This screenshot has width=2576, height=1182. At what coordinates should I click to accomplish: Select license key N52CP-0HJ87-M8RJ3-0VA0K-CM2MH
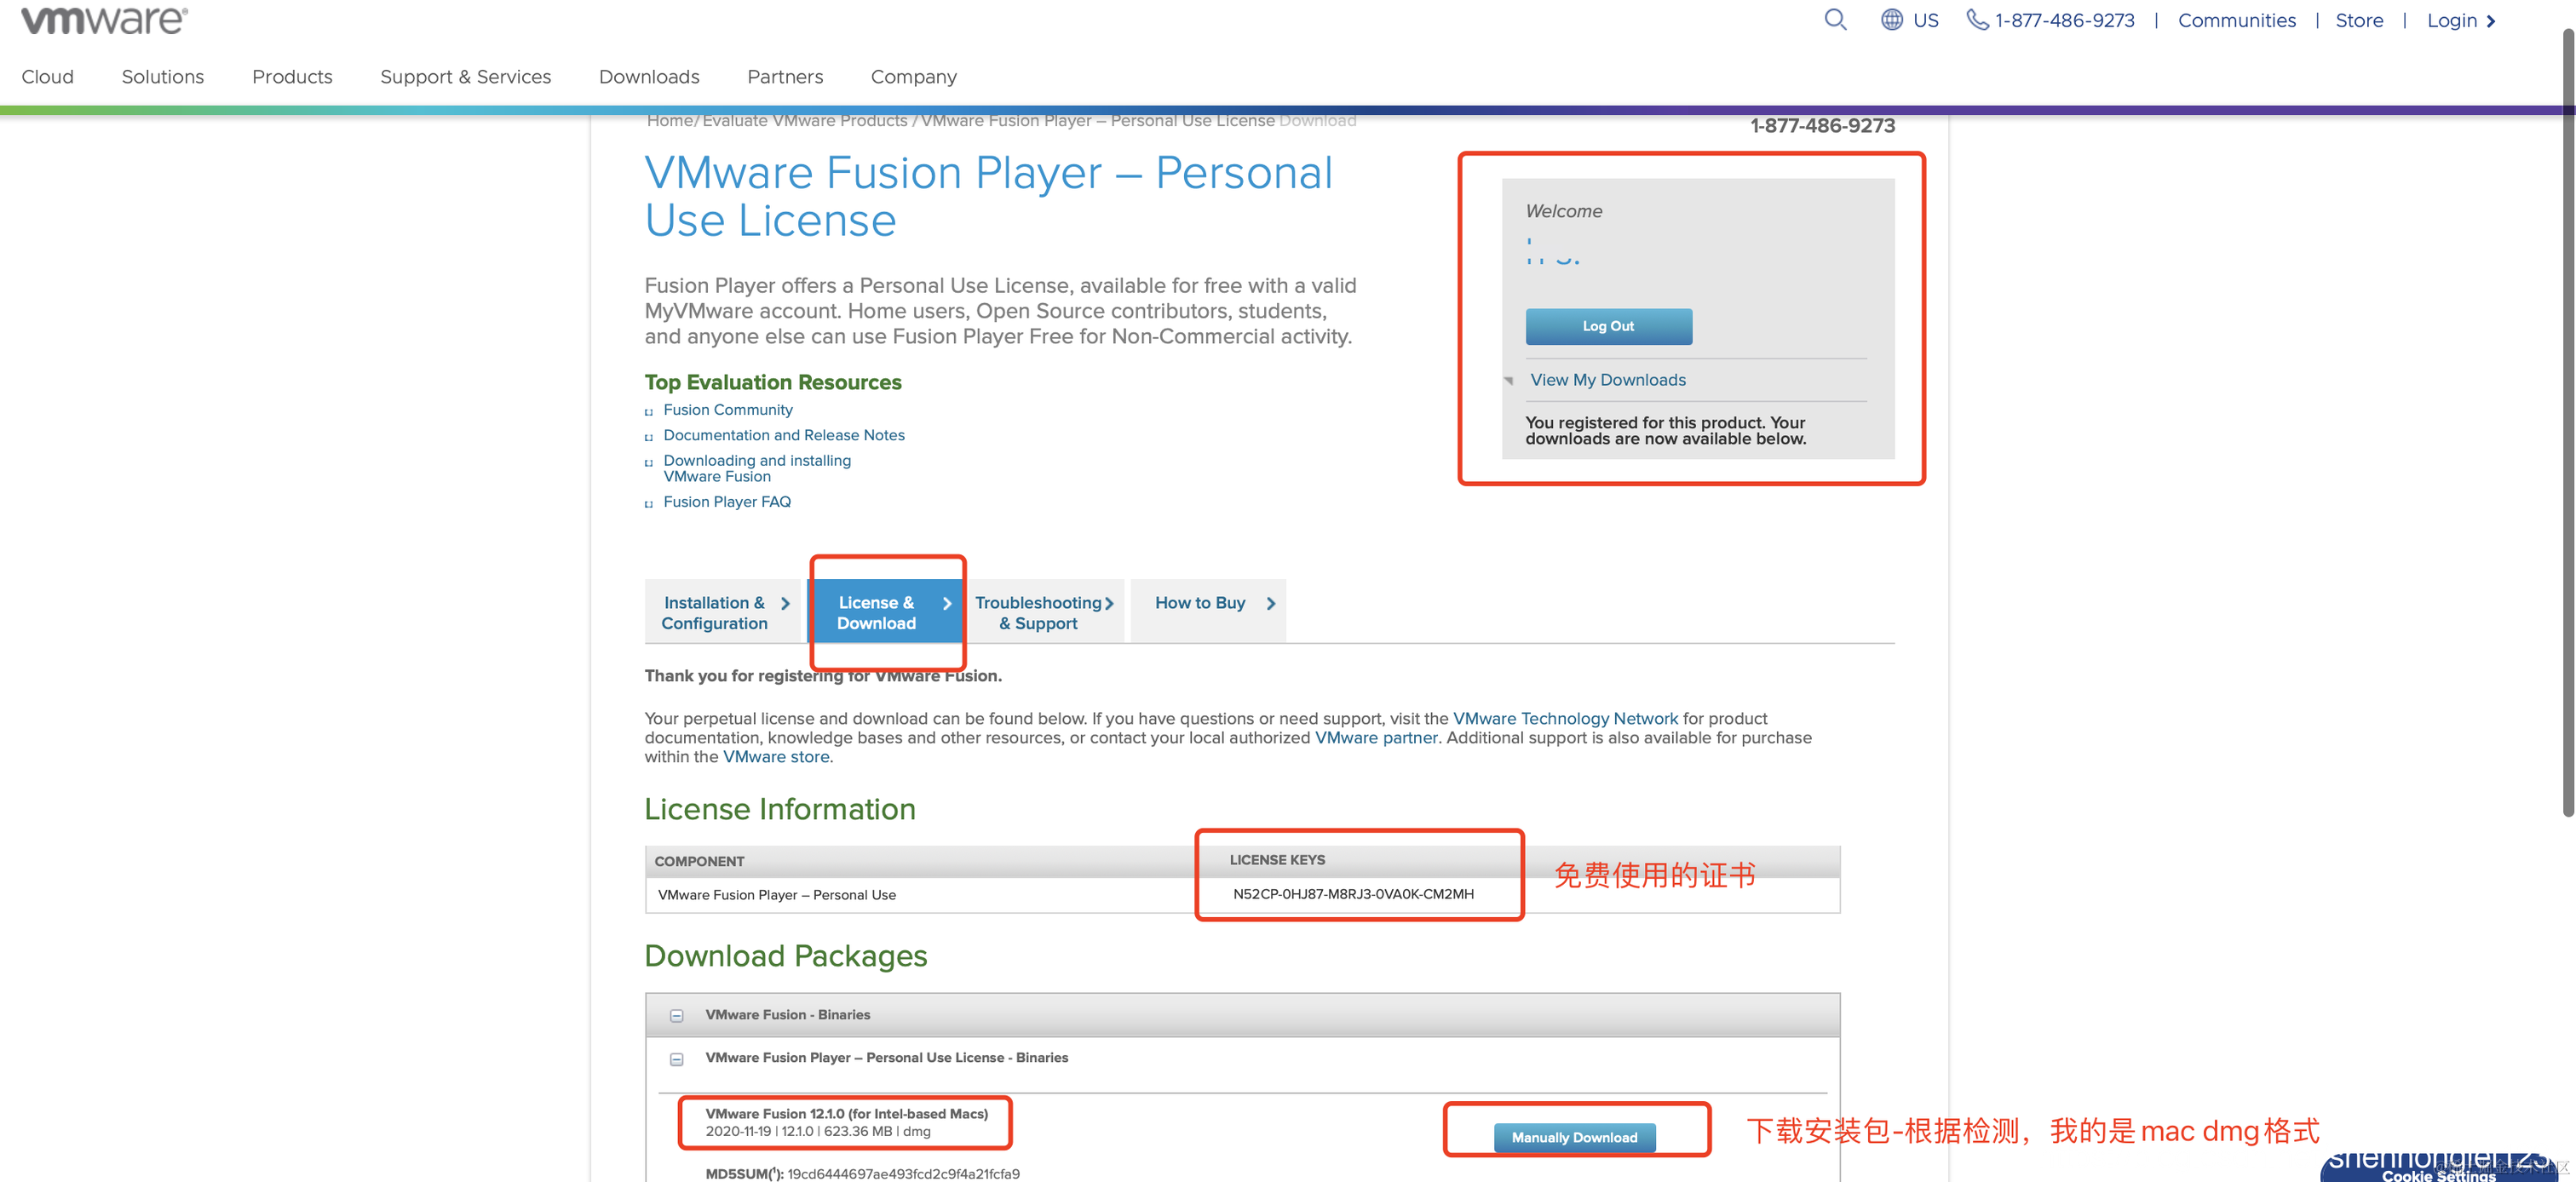(1353, 894)
